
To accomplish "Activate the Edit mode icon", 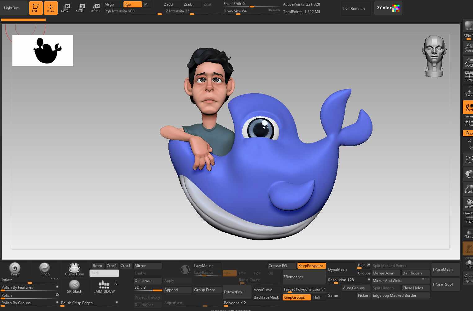I will point(36,8).
